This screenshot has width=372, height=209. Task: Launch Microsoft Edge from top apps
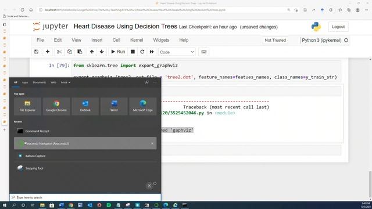(x=143, y=106)
